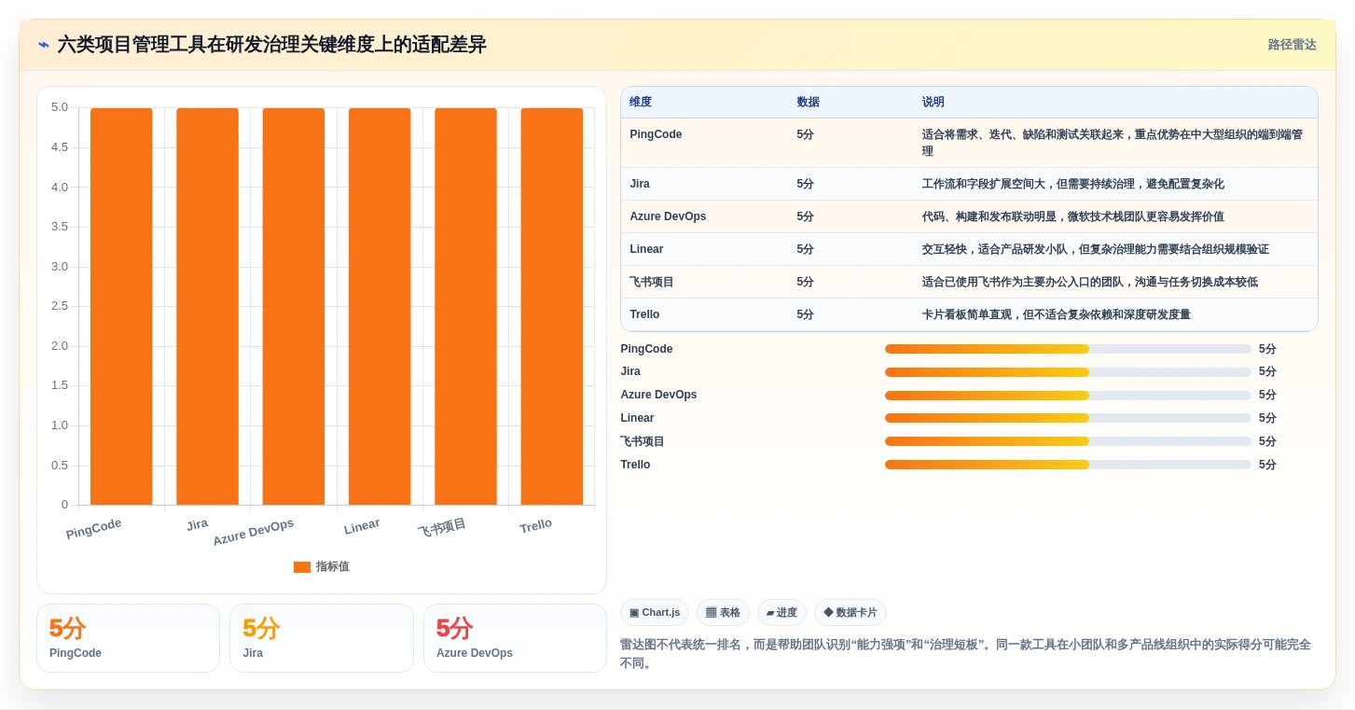Click the Linear bar in the chart
This screenshot has width=1355, height=710.
pyautogui.click(x=380, y=306)
